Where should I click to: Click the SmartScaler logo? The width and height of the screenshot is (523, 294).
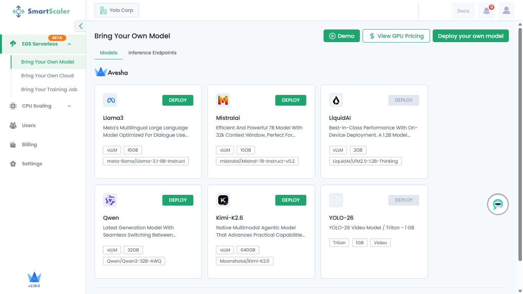41,11
